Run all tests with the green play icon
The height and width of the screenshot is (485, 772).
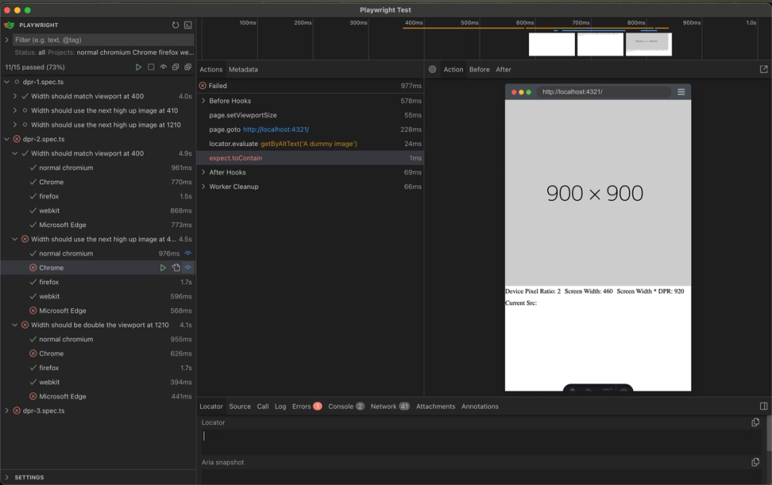coord(139,67)
